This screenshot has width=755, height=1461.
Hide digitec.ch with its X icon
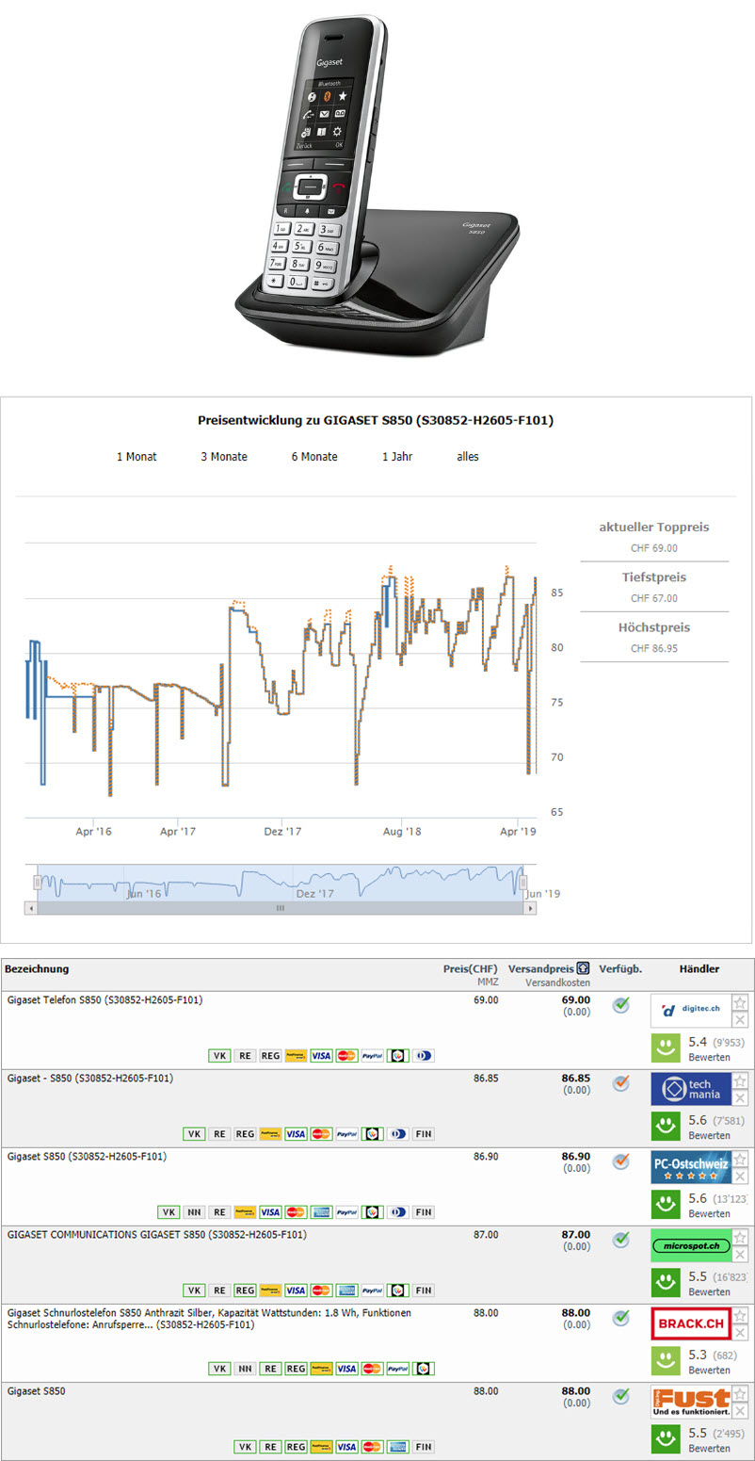740,1019
